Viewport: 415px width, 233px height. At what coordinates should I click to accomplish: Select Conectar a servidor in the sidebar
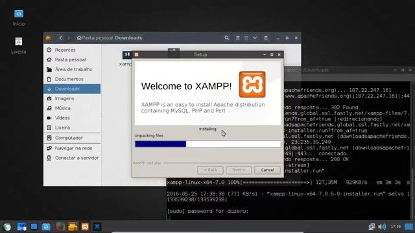[72, 158]
